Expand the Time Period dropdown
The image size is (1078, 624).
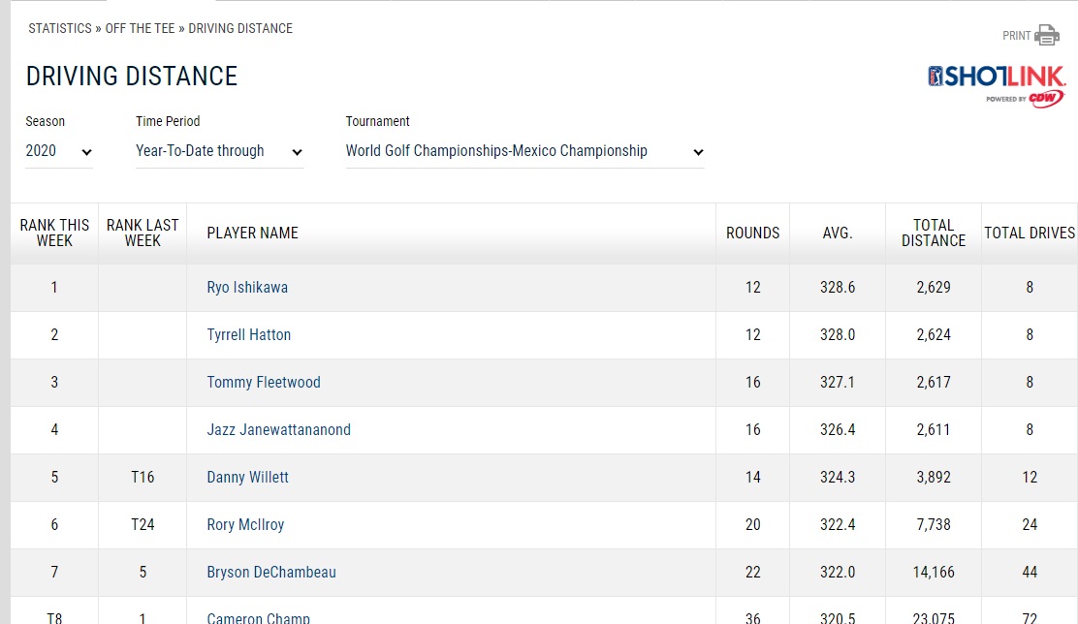pyautogui.click(x=219, y=151)
